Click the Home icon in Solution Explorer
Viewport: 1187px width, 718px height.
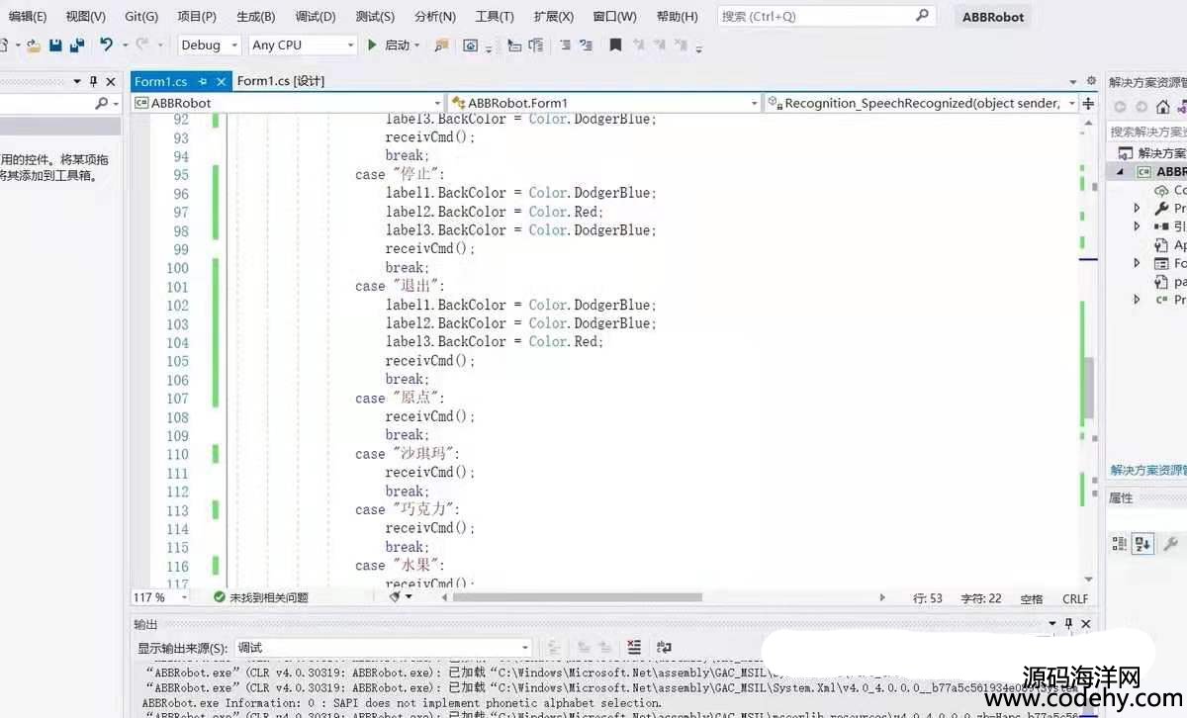click(1163, 107)
